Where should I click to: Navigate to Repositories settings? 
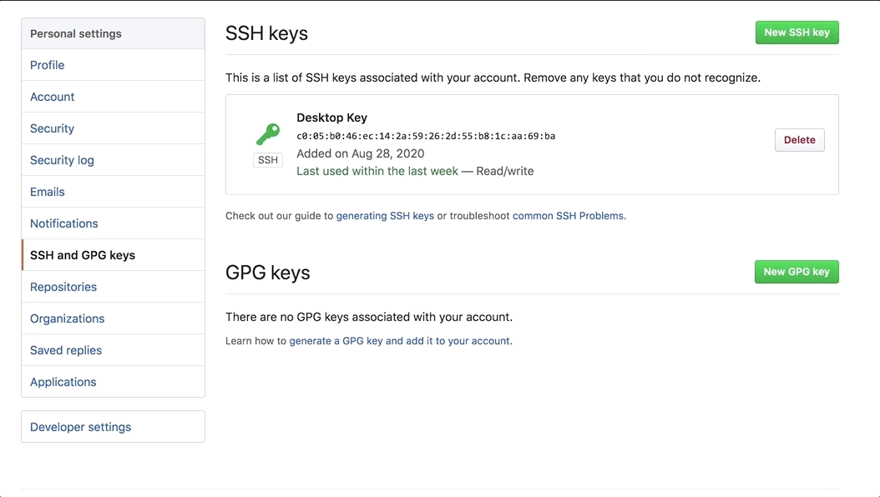tap(63, 287)
